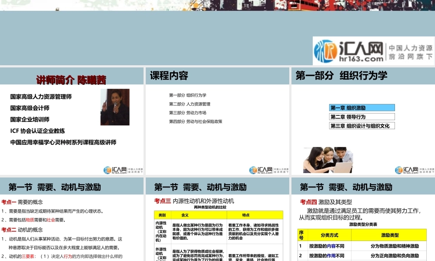435x261 pixels.
Task: Click the outline entry 第一部分 组织行为学
Action: point(188,95)
